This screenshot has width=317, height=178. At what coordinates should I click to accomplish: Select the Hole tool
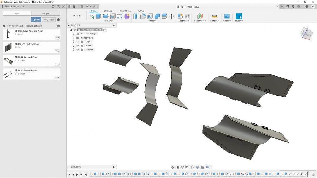click(x=113, y=16)
